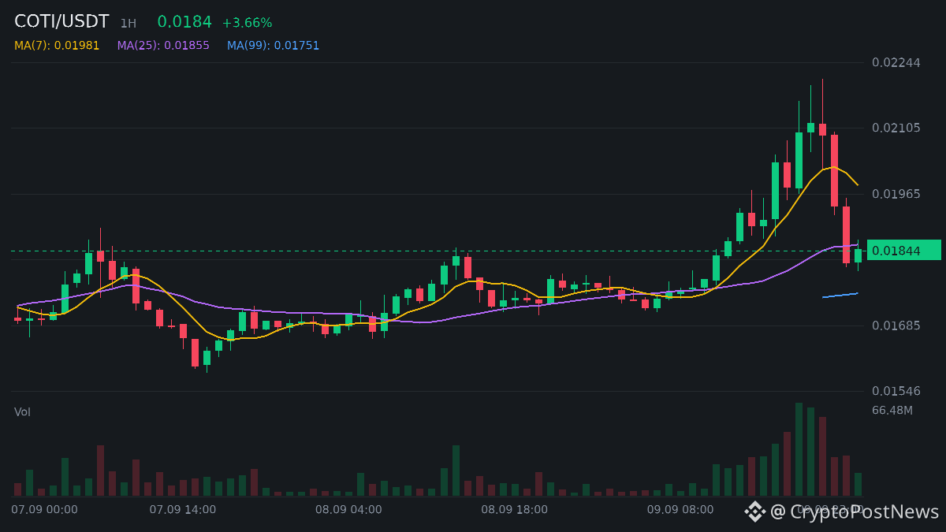The width and height of the screenshot is (946, 532).
Task: Click the 0.01546 price axis label
Action: click(896, 392)
